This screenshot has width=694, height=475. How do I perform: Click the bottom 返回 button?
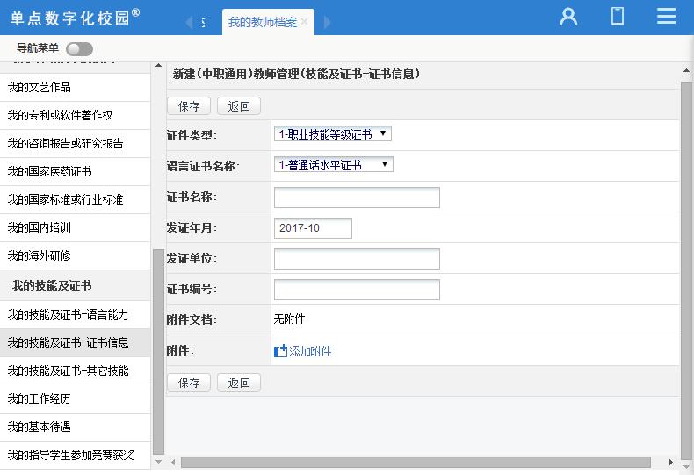click(x=239, y=383)
